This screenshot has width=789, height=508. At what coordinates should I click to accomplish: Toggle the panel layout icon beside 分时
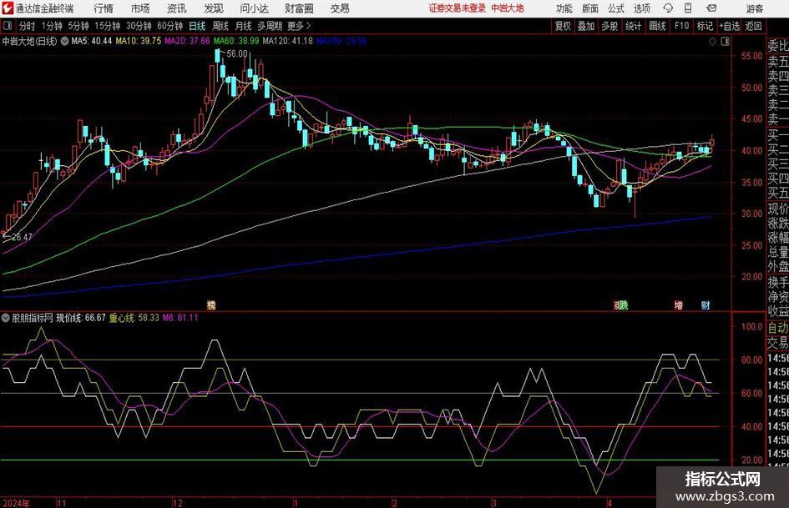coord(8,25)
